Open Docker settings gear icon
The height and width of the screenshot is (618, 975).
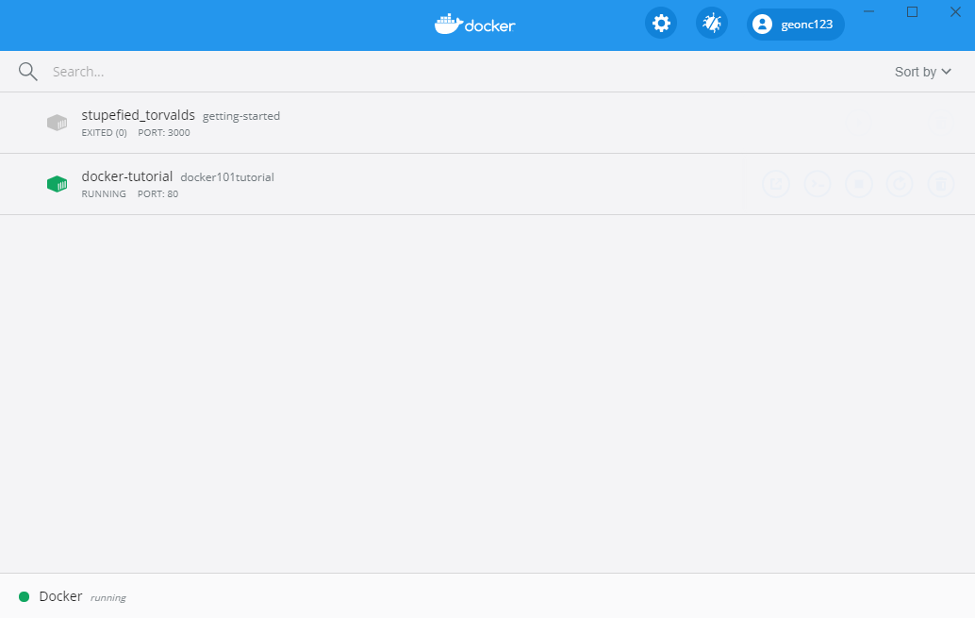click(660, 24)
